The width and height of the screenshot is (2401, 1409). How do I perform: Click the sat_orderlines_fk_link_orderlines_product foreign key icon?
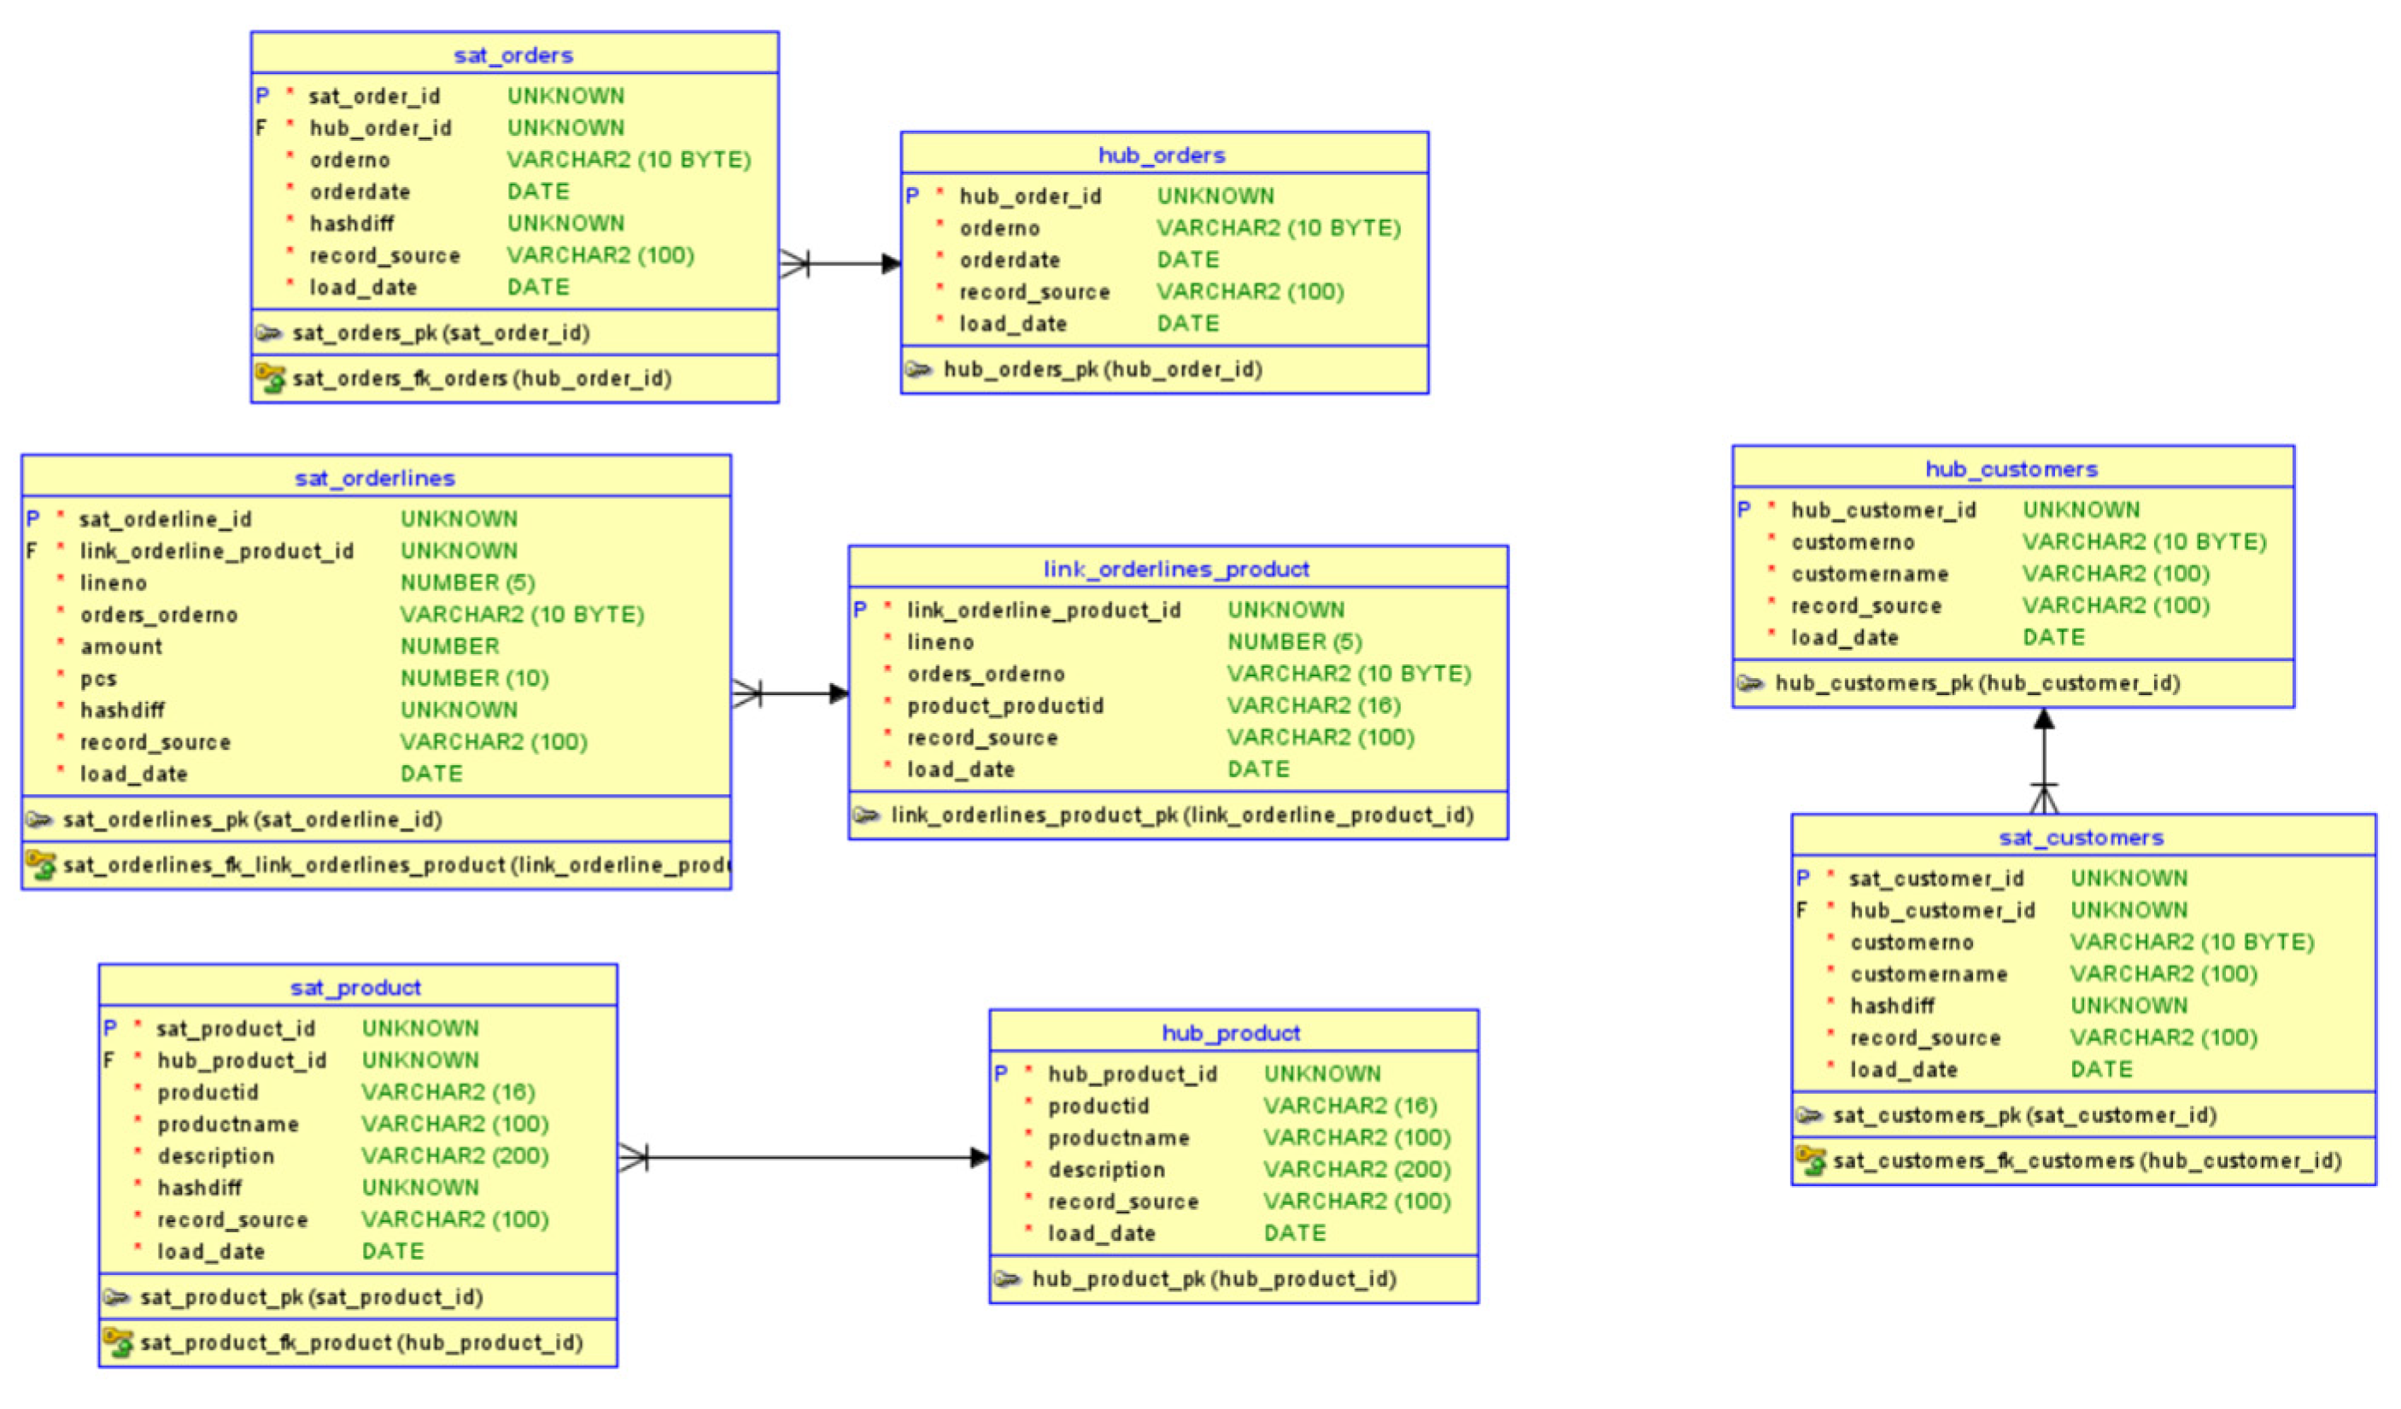pyautogui.click(x=41, y=865)
